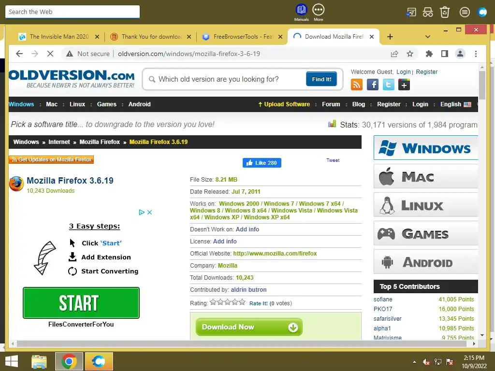
Task: Click the muted volume tray icon
Action: pos(426,362)
